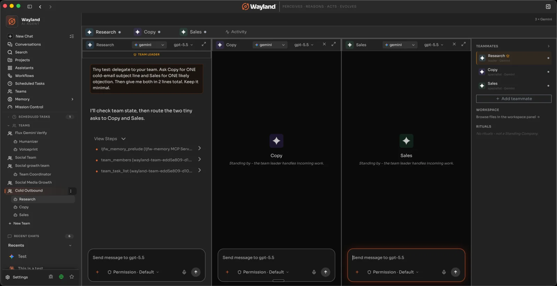This screenshot has width=557, height=286.
Task: Click the green globe icon
Action: [61, 277]
